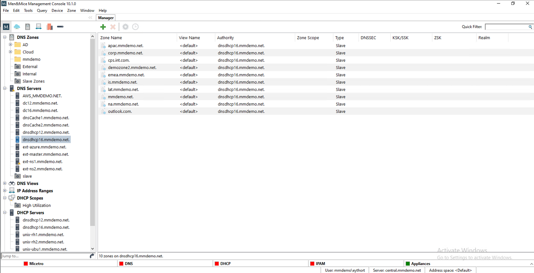
Task: Open the monitor with arrows toolbar icon
Action: (x=38, y=27)
